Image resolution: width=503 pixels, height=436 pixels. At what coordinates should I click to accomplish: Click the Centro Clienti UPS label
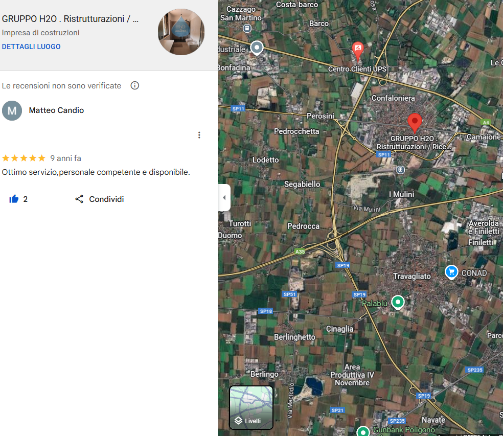tap(357, 69)
